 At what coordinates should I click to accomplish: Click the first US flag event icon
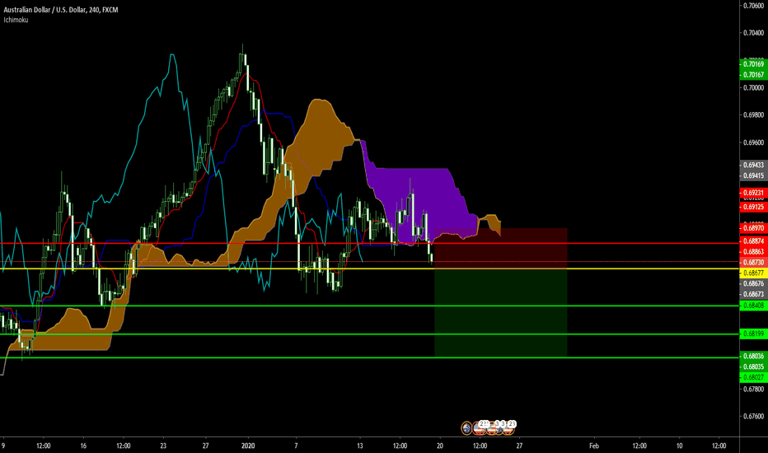(x=479, y=427)
